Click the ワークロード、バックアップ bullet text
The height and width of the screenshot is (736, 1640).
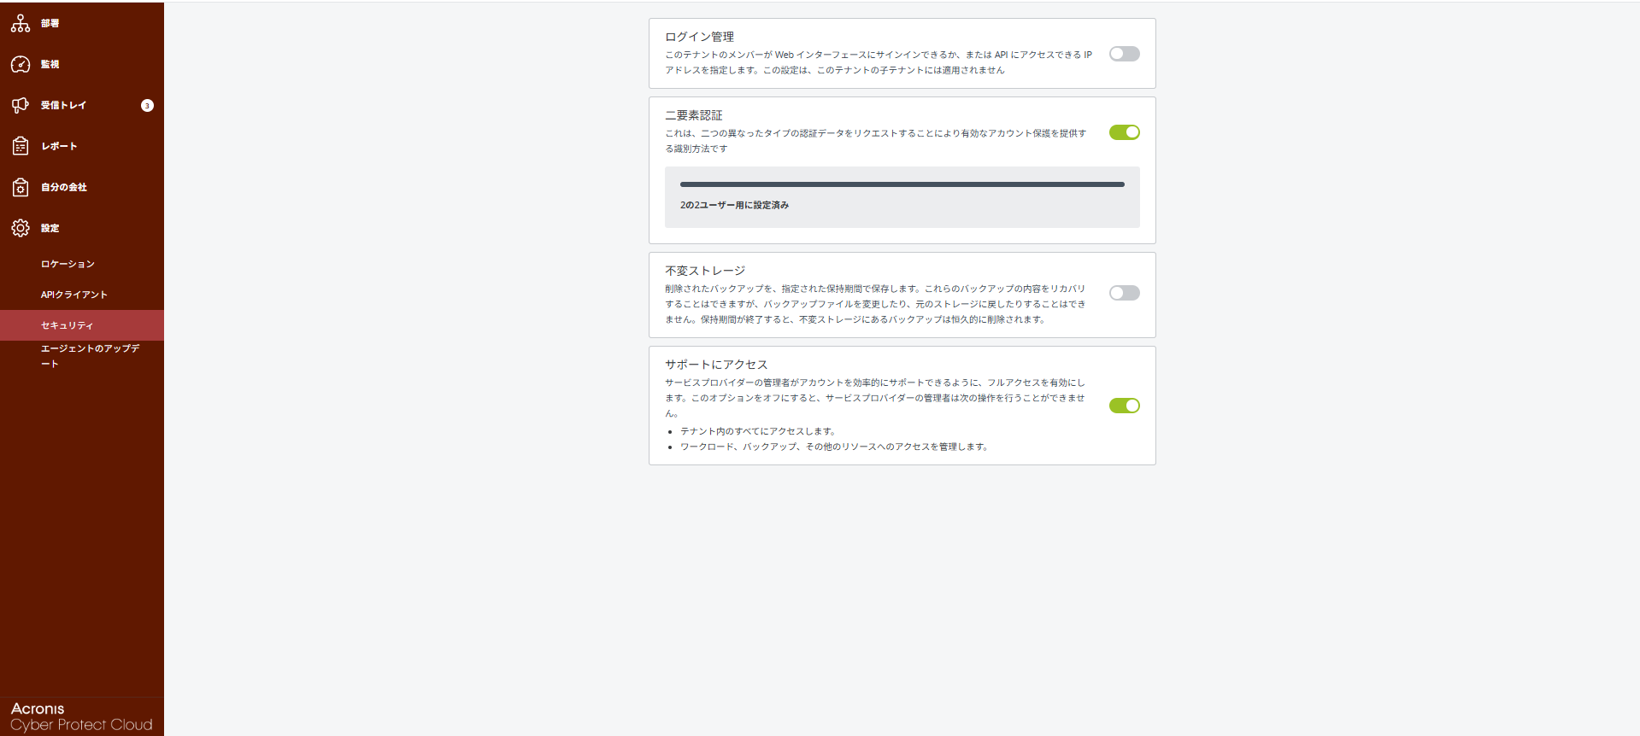pyautogui.click(x=834, y=447)
